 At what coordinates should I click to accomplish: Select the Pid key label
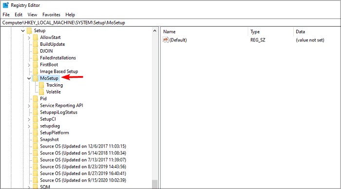click(43, 98)
